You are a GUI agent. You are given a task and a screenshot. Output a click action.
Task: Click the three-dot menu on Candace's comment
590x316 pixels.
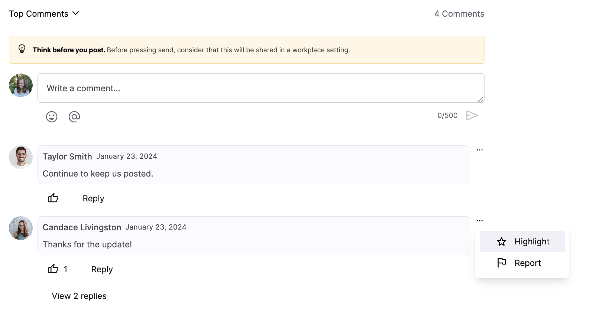(480, 221)
